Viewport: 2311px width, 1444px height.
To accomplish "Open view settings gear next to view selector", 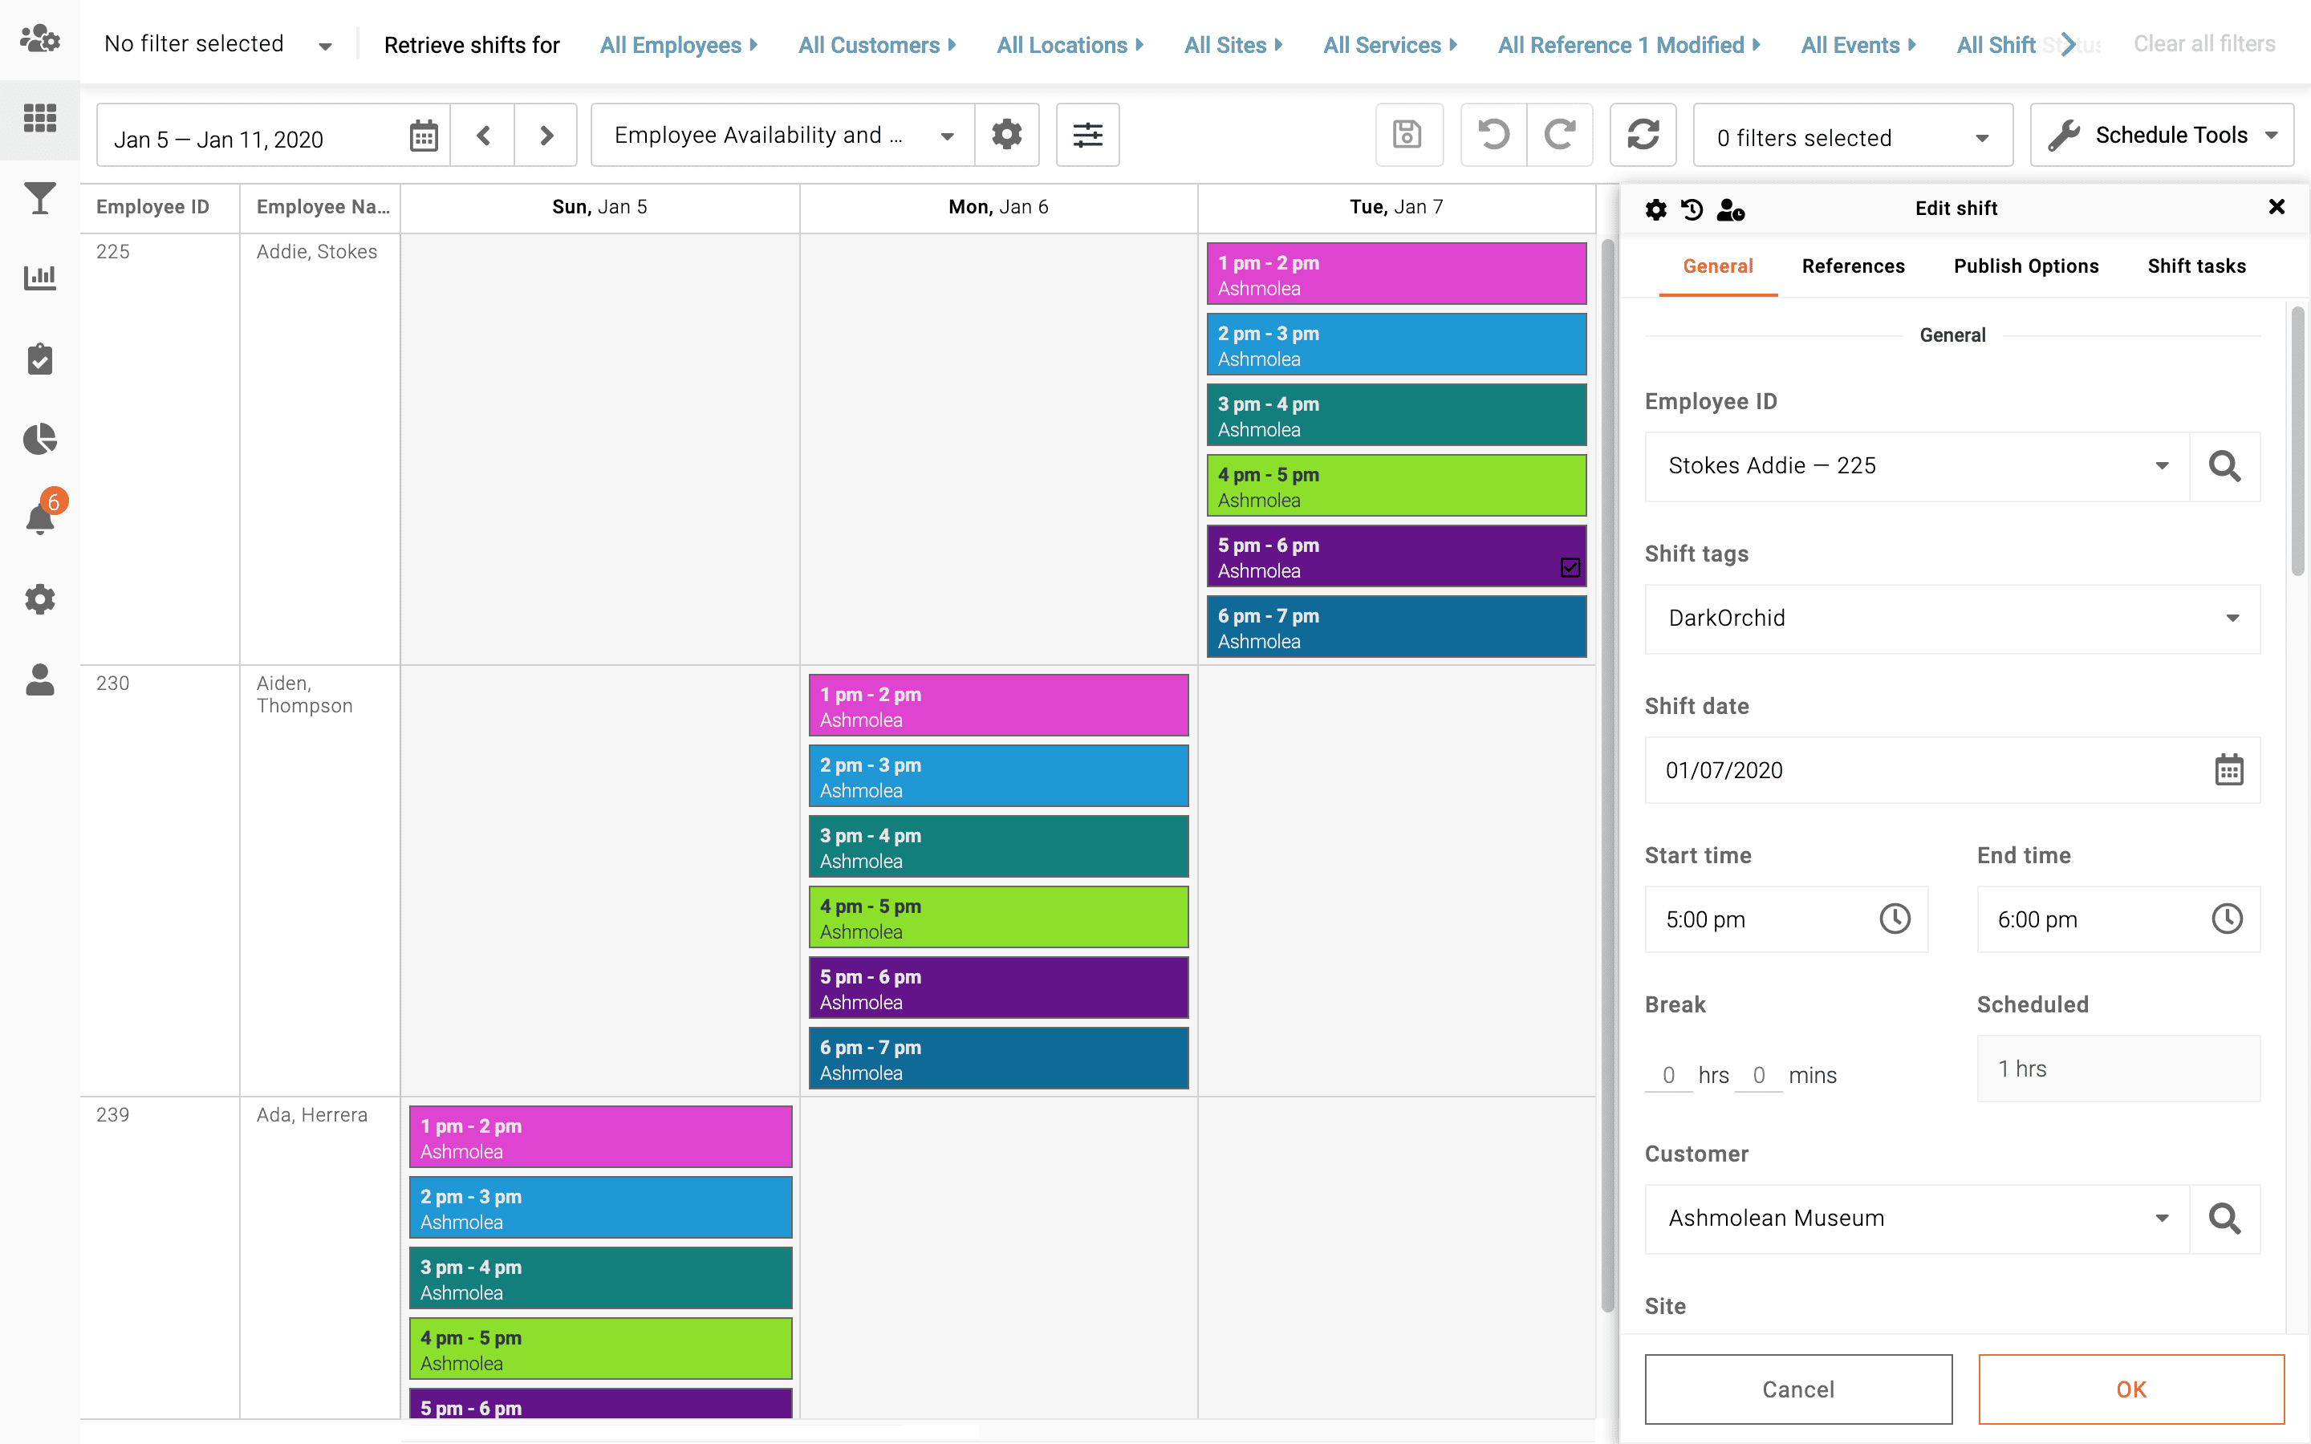I will click(1006, 135).
